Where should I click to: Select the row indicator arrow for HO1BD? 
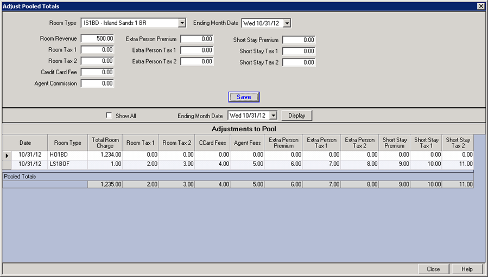tap(7, 156)
